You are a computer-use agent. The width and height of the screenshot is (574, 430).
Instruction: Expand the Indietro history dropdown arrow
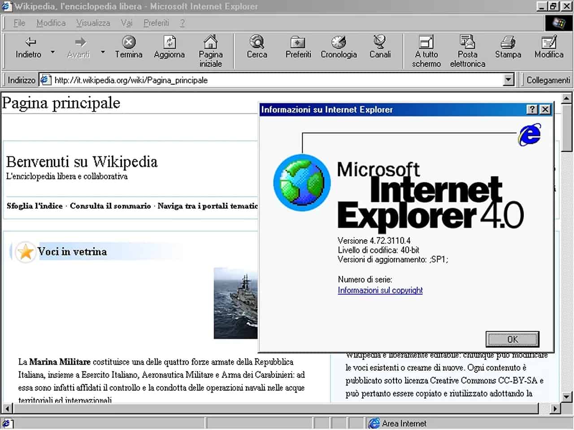tap(52, 52)
